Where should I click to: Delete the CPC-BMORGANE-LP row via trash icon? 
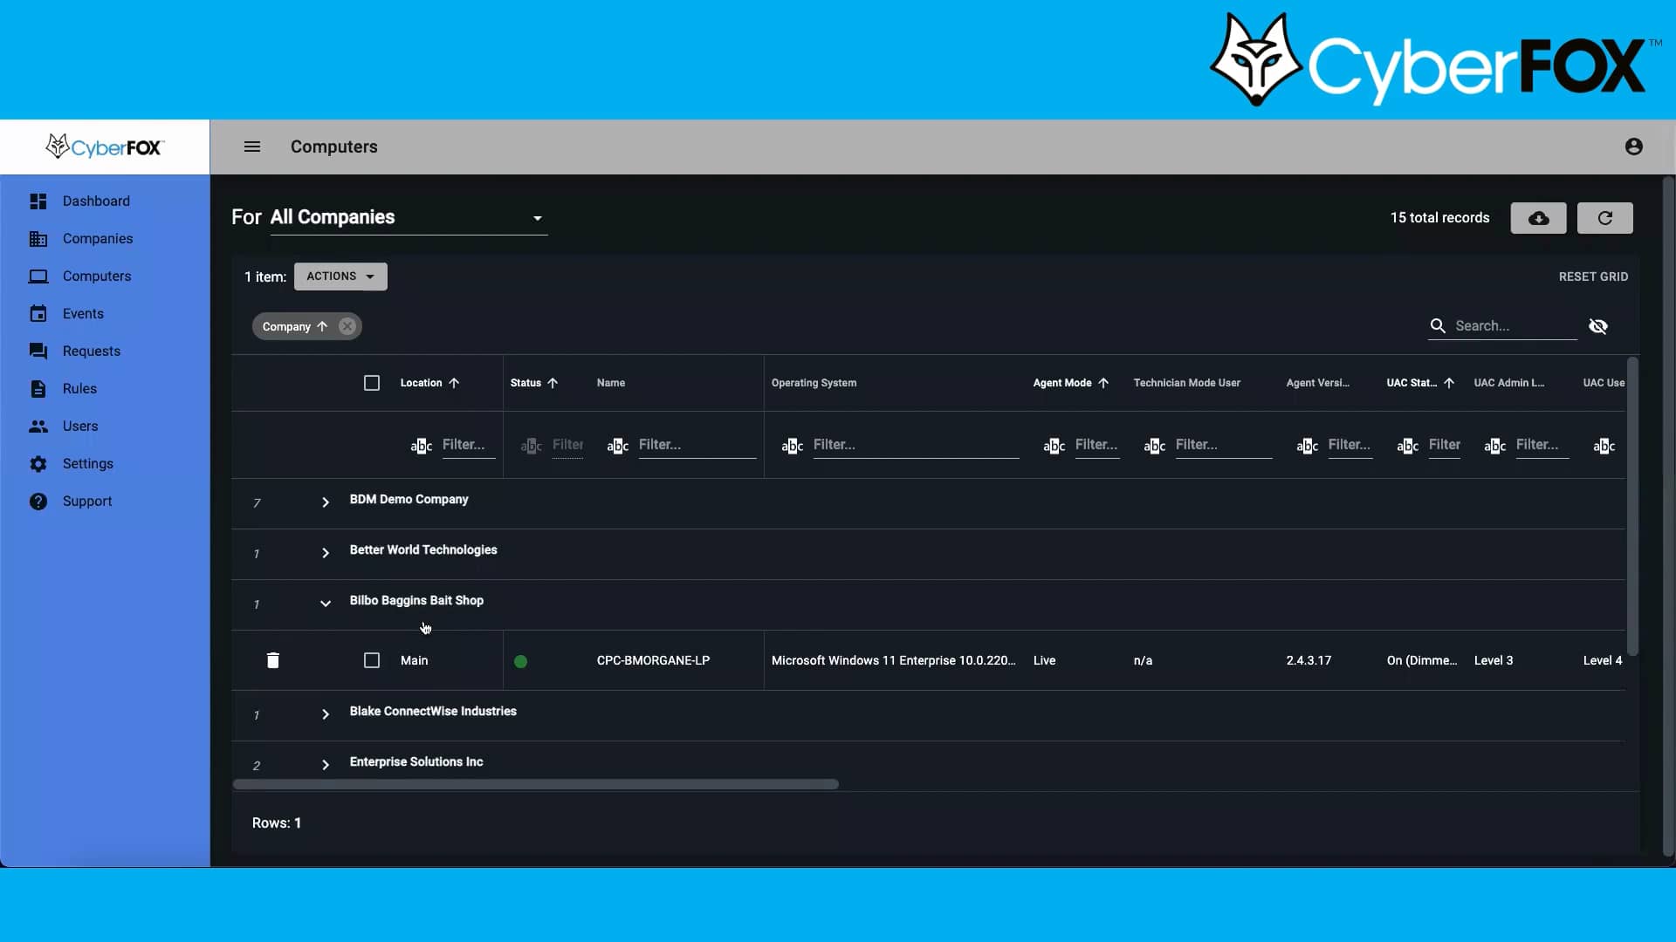pos(273,660)
